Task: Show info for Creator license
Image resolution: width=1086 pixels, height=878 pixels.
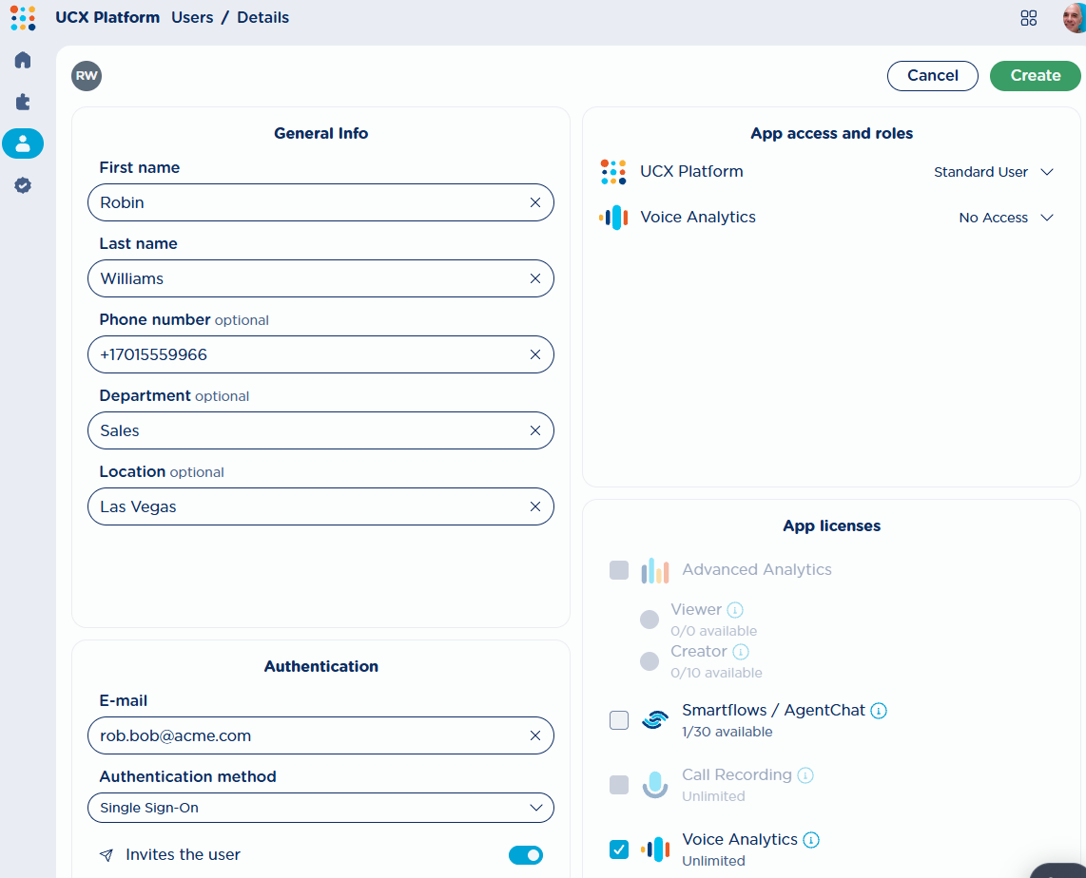Action: [x=741, y=652]
